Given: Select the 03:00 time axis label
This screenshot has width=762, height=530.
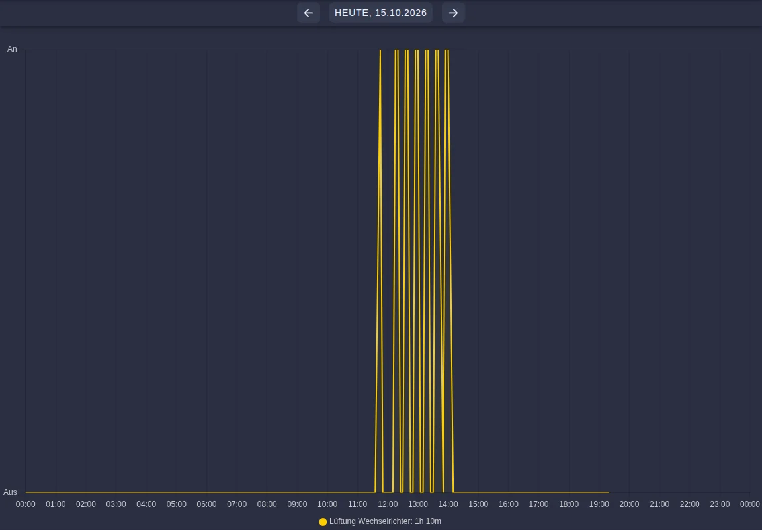Looking at the screenshot, I should coord(116,504).
